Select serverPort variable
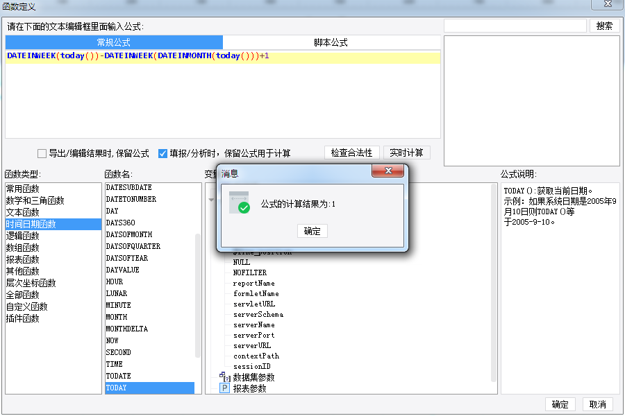Image resolution: width=625 pixels, height=416 pixels. pos(254,335)
